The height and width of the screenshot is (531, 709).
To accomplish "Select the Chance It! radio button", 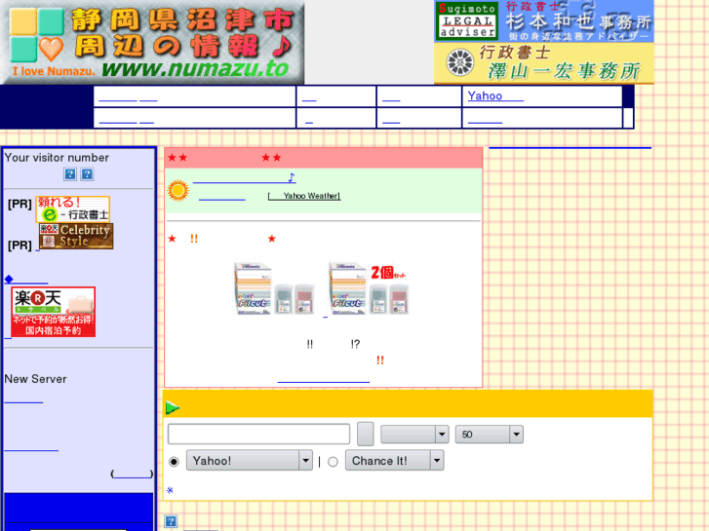I will coord(333,462).
